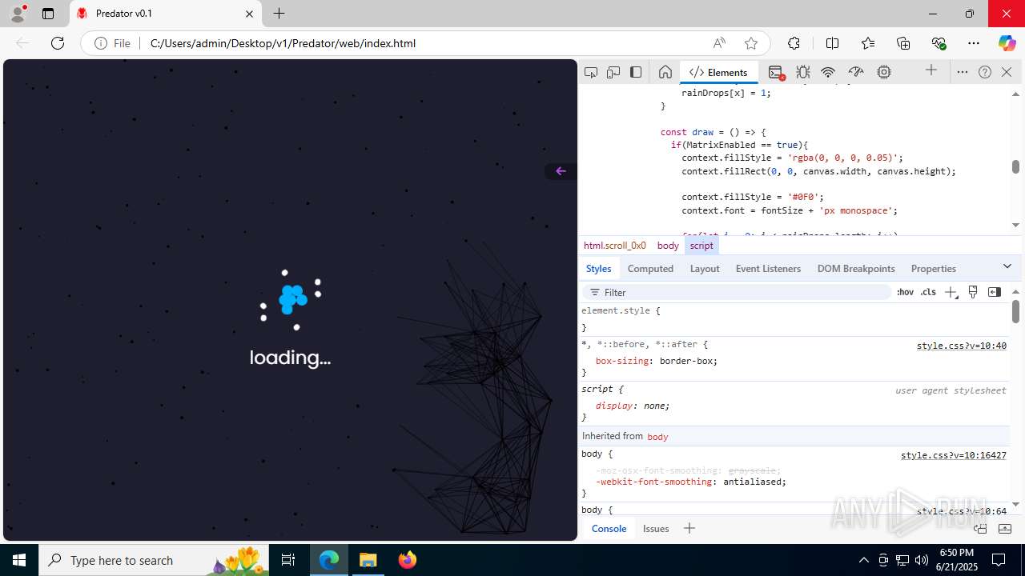Open Customize and control DevTools menu
Viewport: 1025px width, 576px height.
coord(963,72)
